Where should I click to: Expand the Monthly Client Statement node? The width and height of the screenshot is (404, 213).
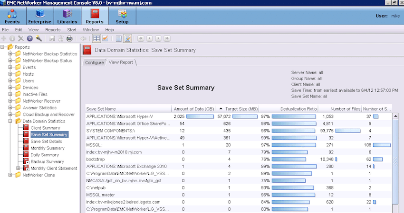(18, 168)
